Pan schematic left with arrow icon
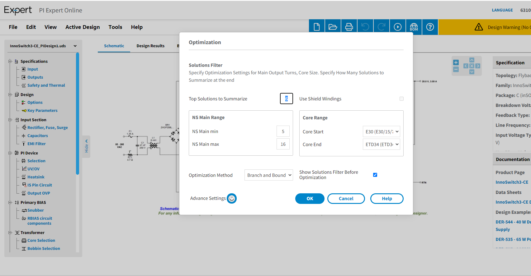This screenshot has height=276, width=531. [466, 66]
